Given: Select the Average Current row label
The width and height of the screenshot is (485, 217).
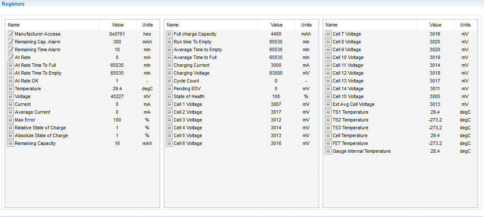Looking at the screenshot, I should (x=33, y=112).
